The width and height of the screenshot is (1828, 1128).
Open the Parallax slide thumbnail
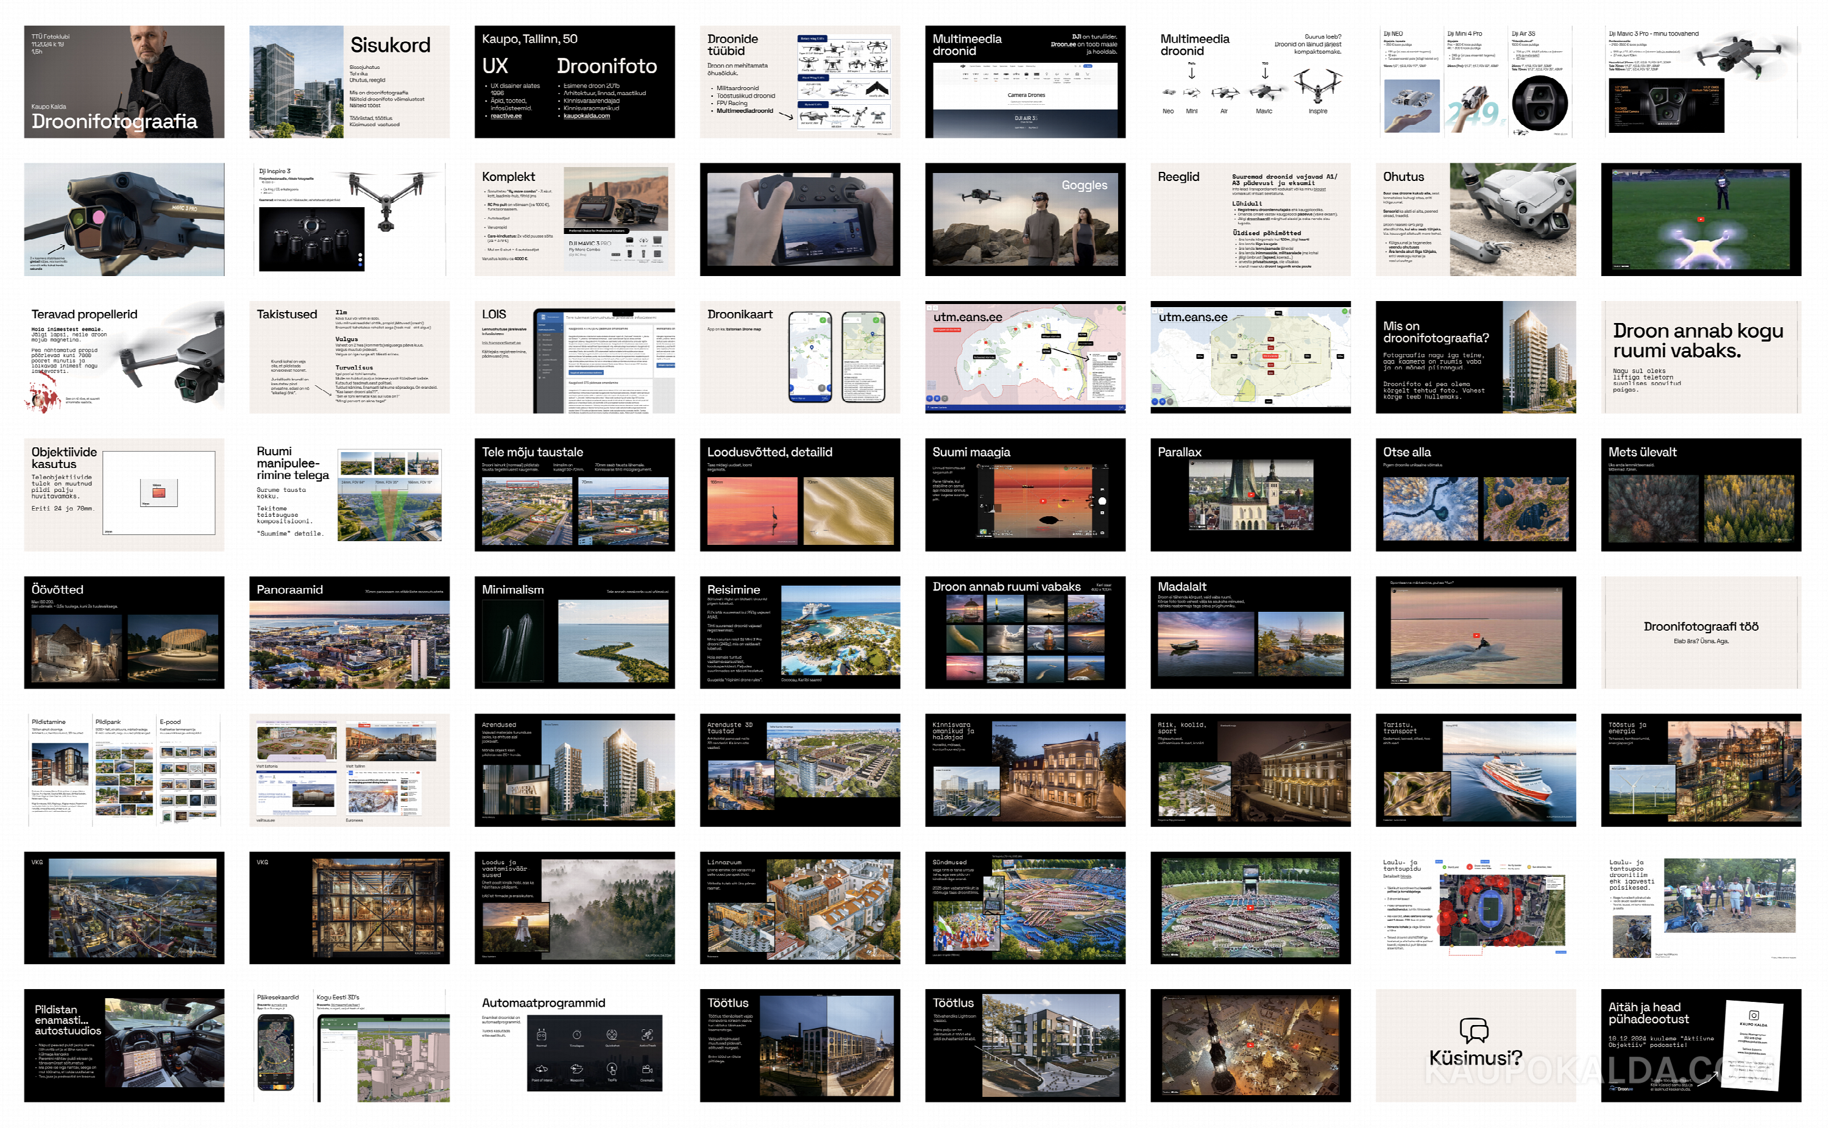1250,495
